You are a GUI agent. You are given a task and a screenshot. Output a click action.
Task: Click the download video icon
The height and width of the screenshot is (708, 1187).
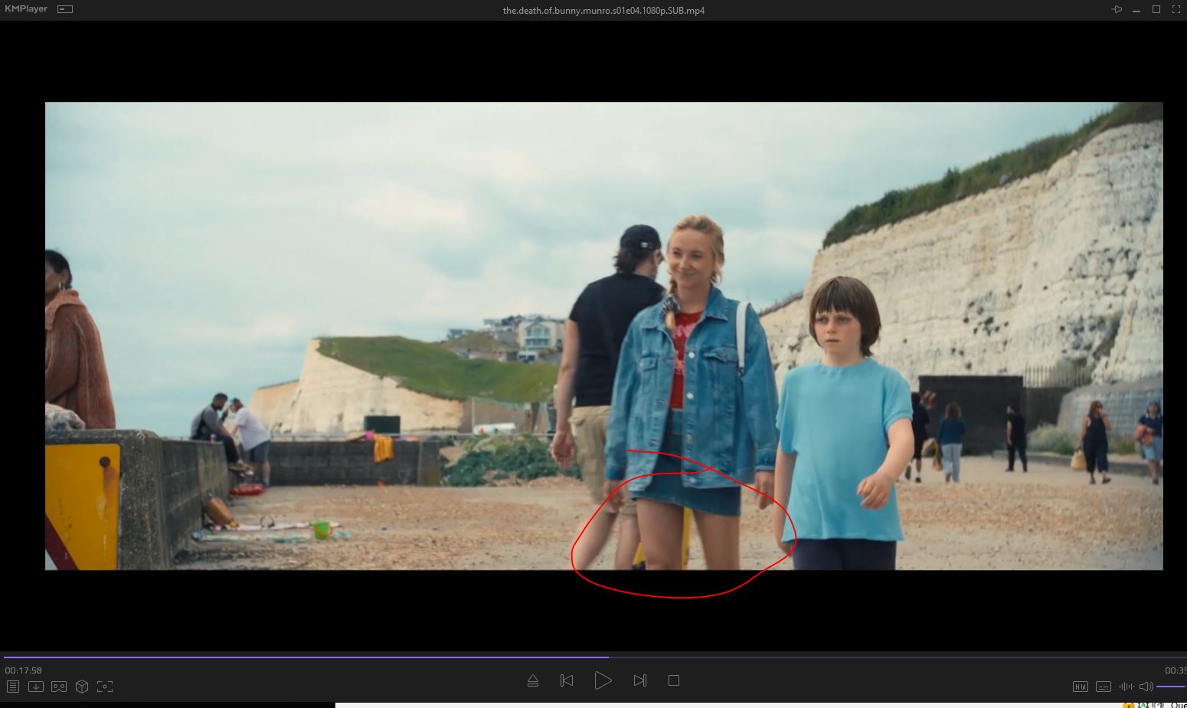point(36,687)
